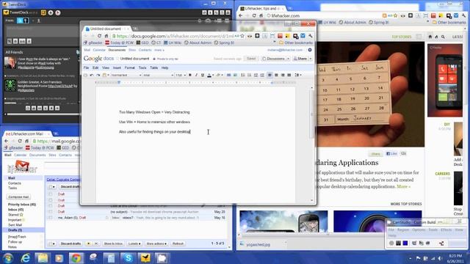This screenshot has height=264, width=470.
Task: Click the Redo arrow in the Docs toolbar
Action: click(98, 75)
